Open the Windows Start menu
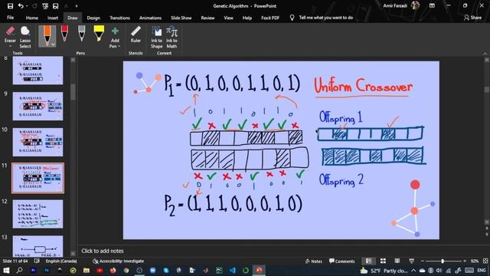490x276 pixels. [x=6, y=270]
